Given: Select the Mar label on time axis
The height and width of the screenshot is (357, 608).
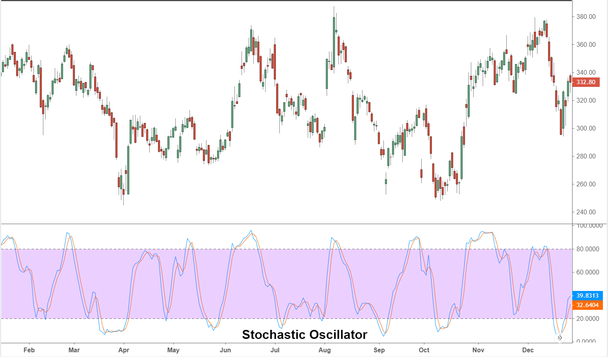Looking at the screenshot, I should (74, 350).
